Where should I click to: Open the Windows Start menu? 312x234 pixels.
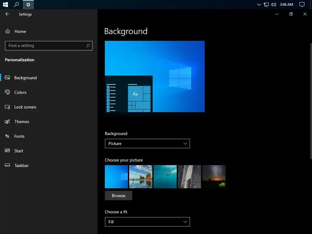point(5,4)
